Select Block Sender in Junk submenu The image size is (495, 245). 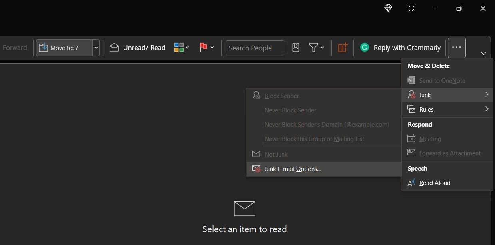tap(324, 96)
